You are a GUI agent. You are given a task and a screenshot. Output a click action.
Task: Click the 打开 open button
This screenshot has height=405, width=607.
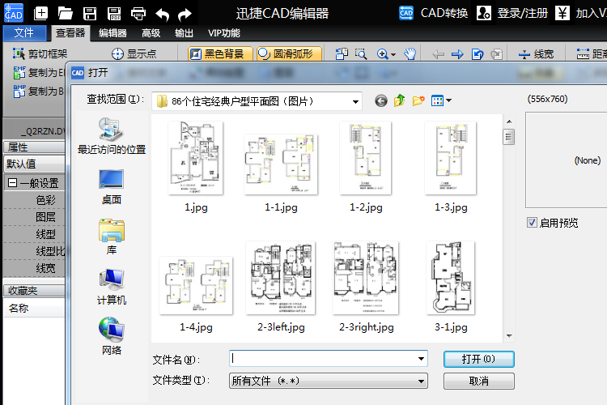pos(479,359)
